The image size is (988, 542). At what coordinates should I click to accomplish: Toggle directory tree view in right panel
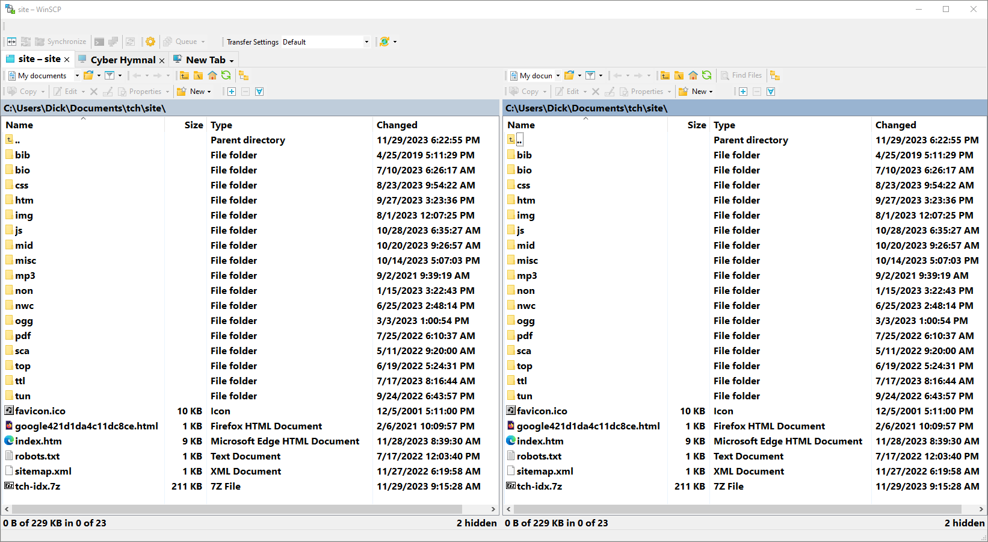point(775,75)
